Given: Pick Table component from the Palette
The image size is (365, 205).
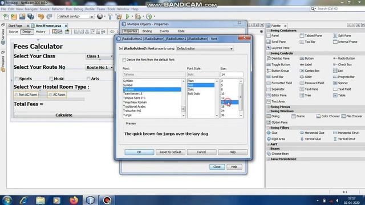Looking at the screenshot, I should [x=339, y=95].
